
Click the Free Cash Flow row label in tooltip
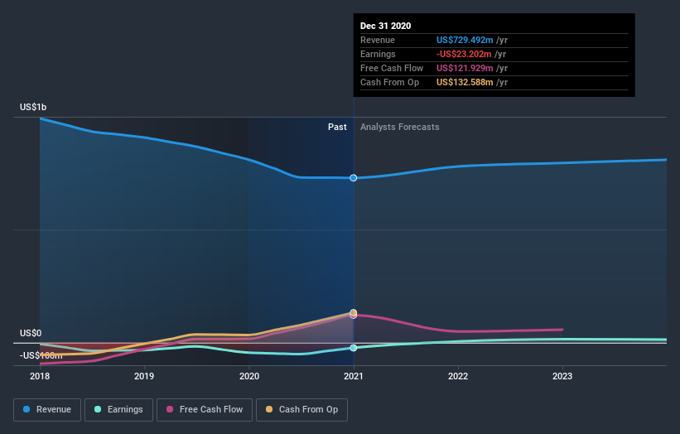pos(392,68)
